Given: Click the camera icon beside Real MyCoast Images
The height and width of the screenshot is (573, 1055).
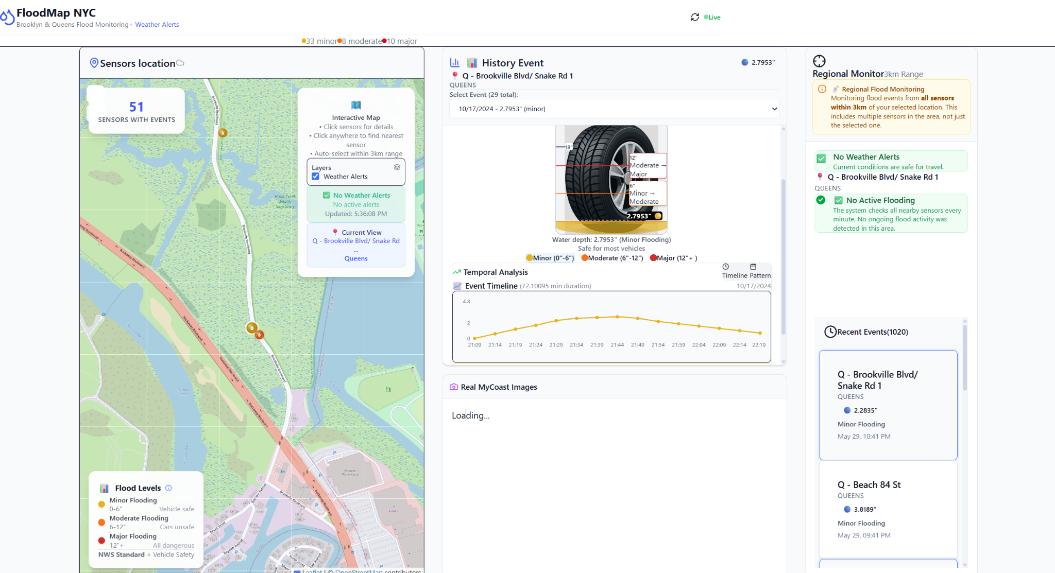Looking at the screenshot, I should [454, 387].
